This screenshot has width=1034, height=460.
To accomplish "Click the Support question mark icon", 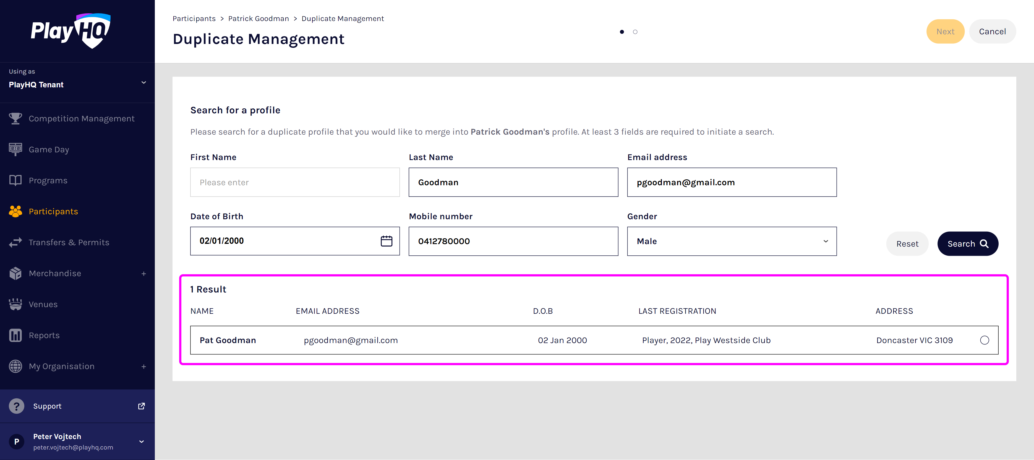I will click(17, 406).
